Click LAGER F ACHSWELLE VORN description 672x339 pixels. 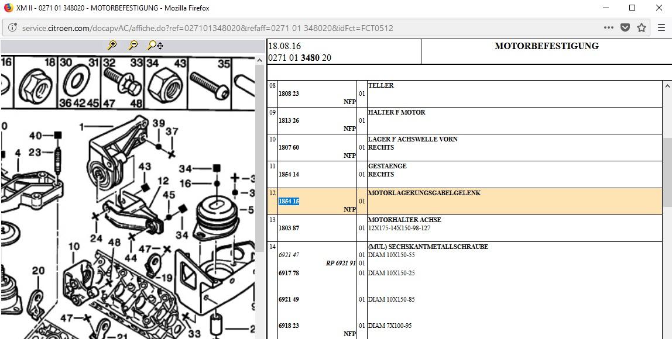[413, 140]
